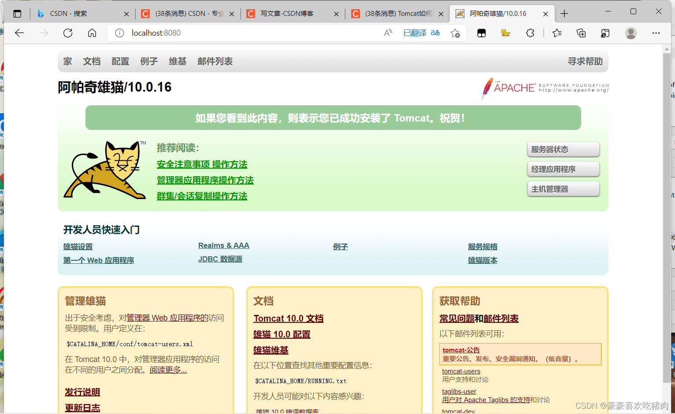Click the 服务器状态 button
675x414 pixels.
coord(563,149)
